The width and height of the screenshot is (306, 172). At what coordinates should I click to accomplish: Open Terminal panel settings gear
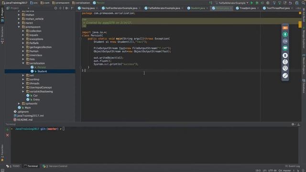click(x=293, y=124)
